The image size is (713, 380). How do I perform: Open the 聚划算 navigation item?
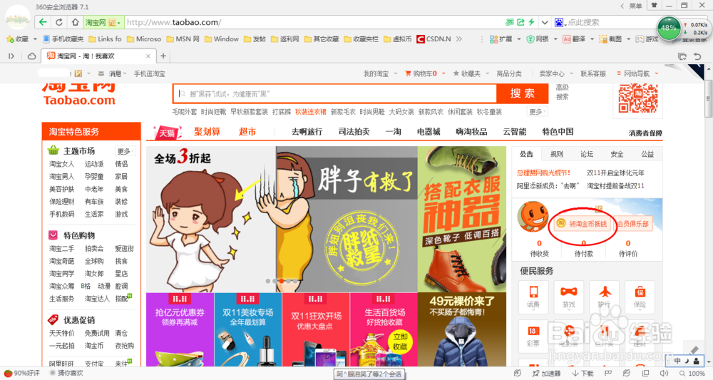point(207,132)
